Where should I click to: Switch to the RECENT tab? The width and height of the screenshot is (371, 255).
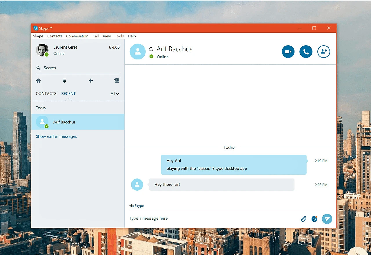click(68, 94)
